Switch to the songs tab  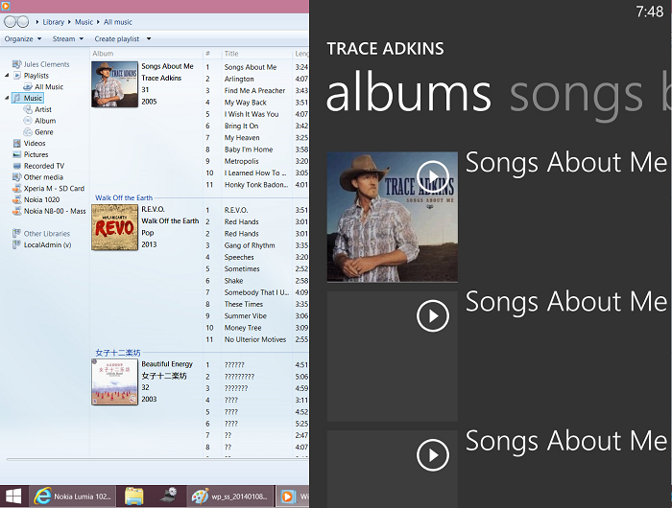(576, 94)
